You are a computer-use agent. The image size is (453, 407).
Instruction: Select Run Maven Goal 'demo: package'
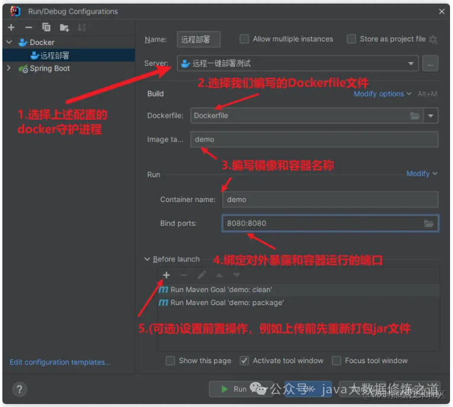click(298, 303)
